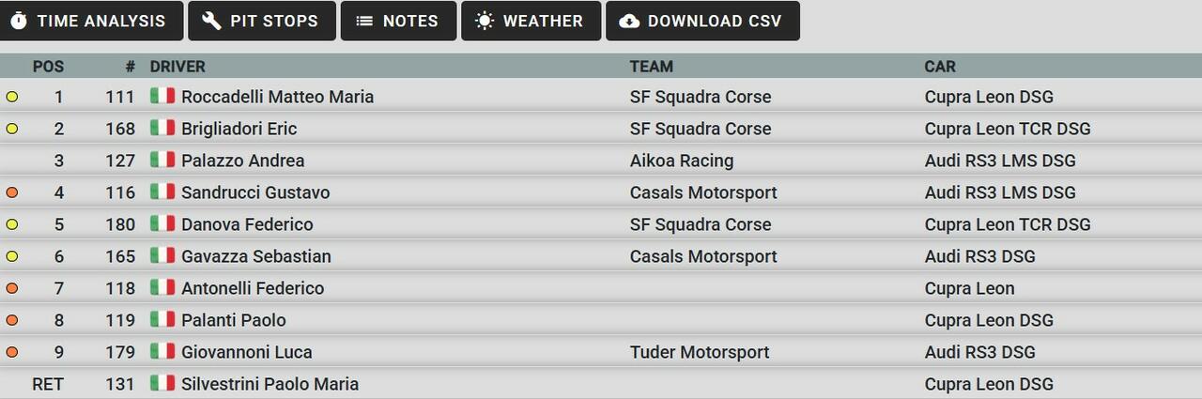This screenshot has width=1202, height=399.
Task: Click the sun icon on Weather
Action: click(x=485, y=21)
